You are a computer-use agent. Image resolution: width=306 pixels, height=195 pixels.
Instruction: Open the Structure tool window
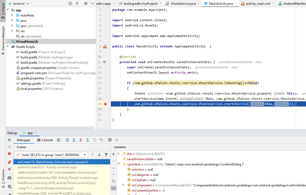[3, 177]
